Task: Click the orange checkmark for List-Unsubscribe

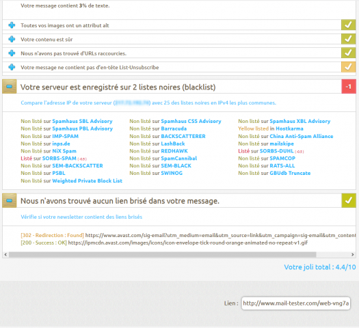Action: click(348, 67)
